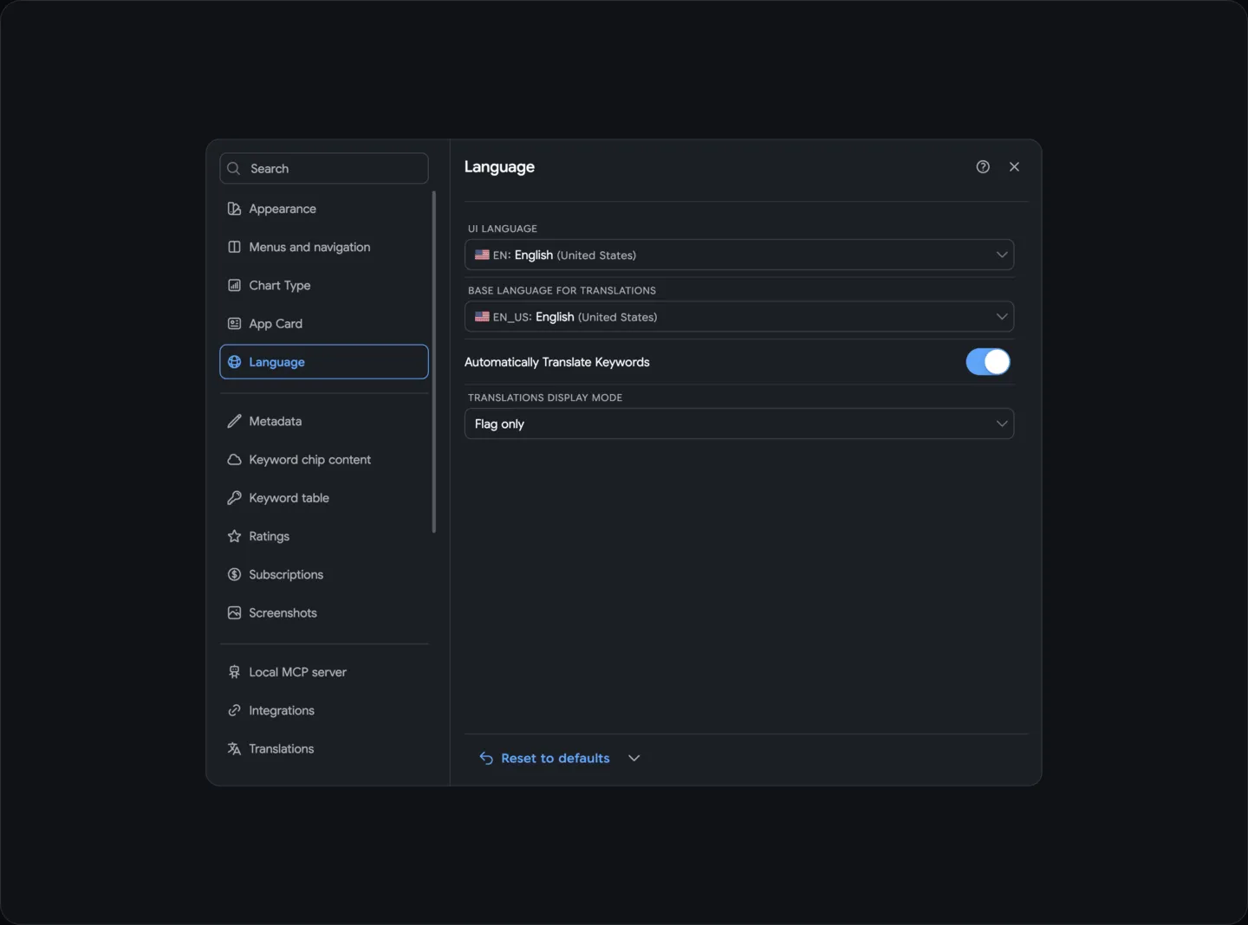The height and width of the screenshot is (925, 1248).
Task: Switch to the Metadata section
Action: 324,421
